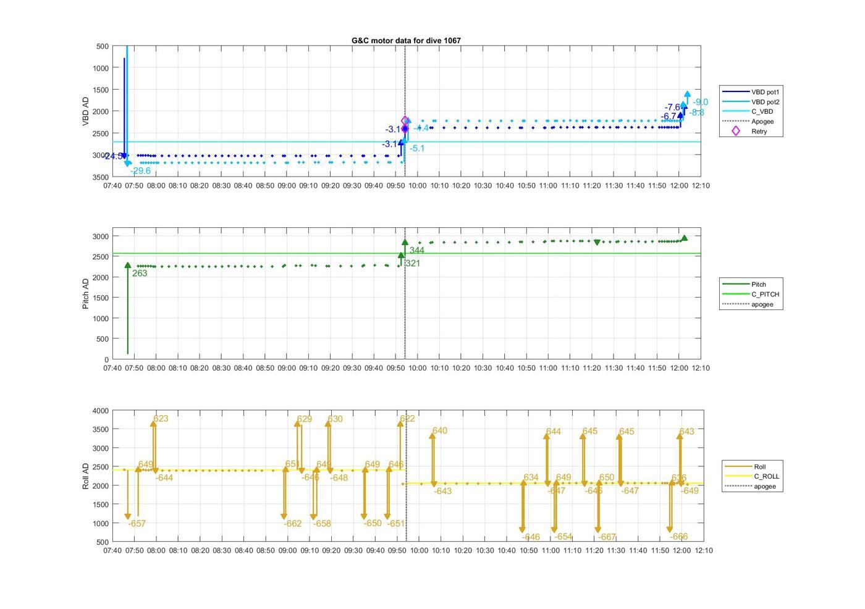Click the '-667' roll data label
Viewport: 865px width, 609px height.
pos(607,537)
